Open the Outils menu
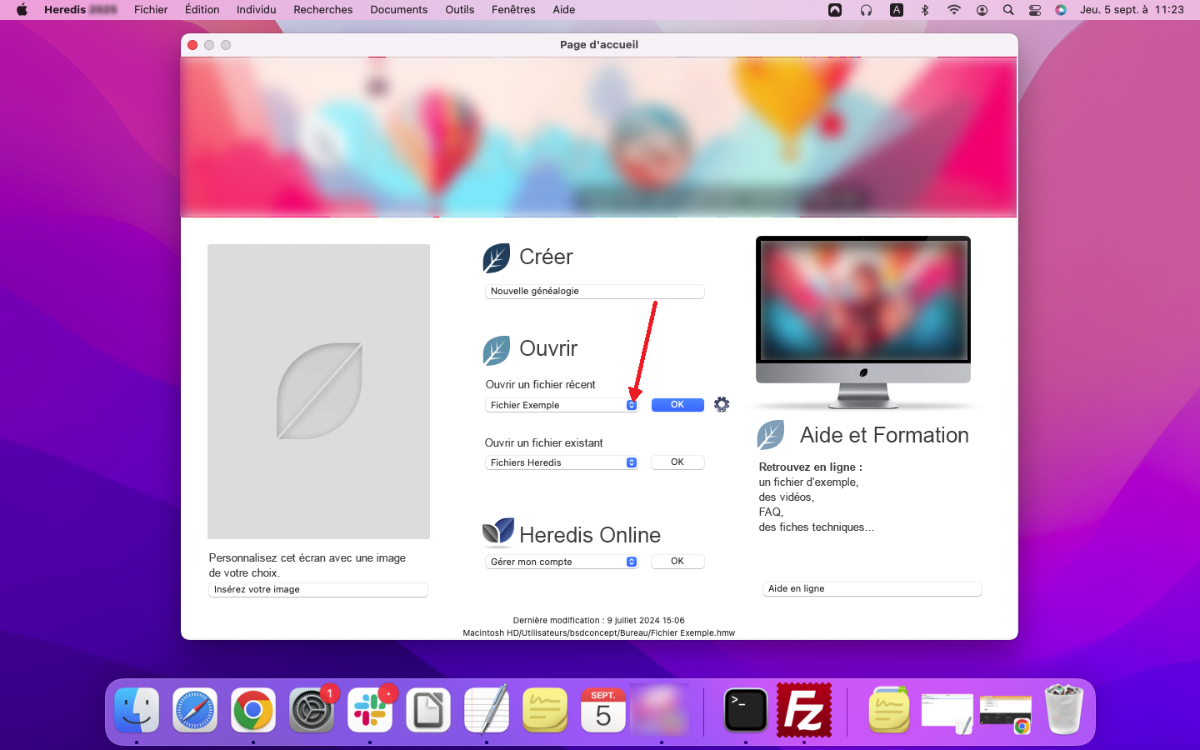The height and width of the screenshot is (750, 1200). pos(459,10)
